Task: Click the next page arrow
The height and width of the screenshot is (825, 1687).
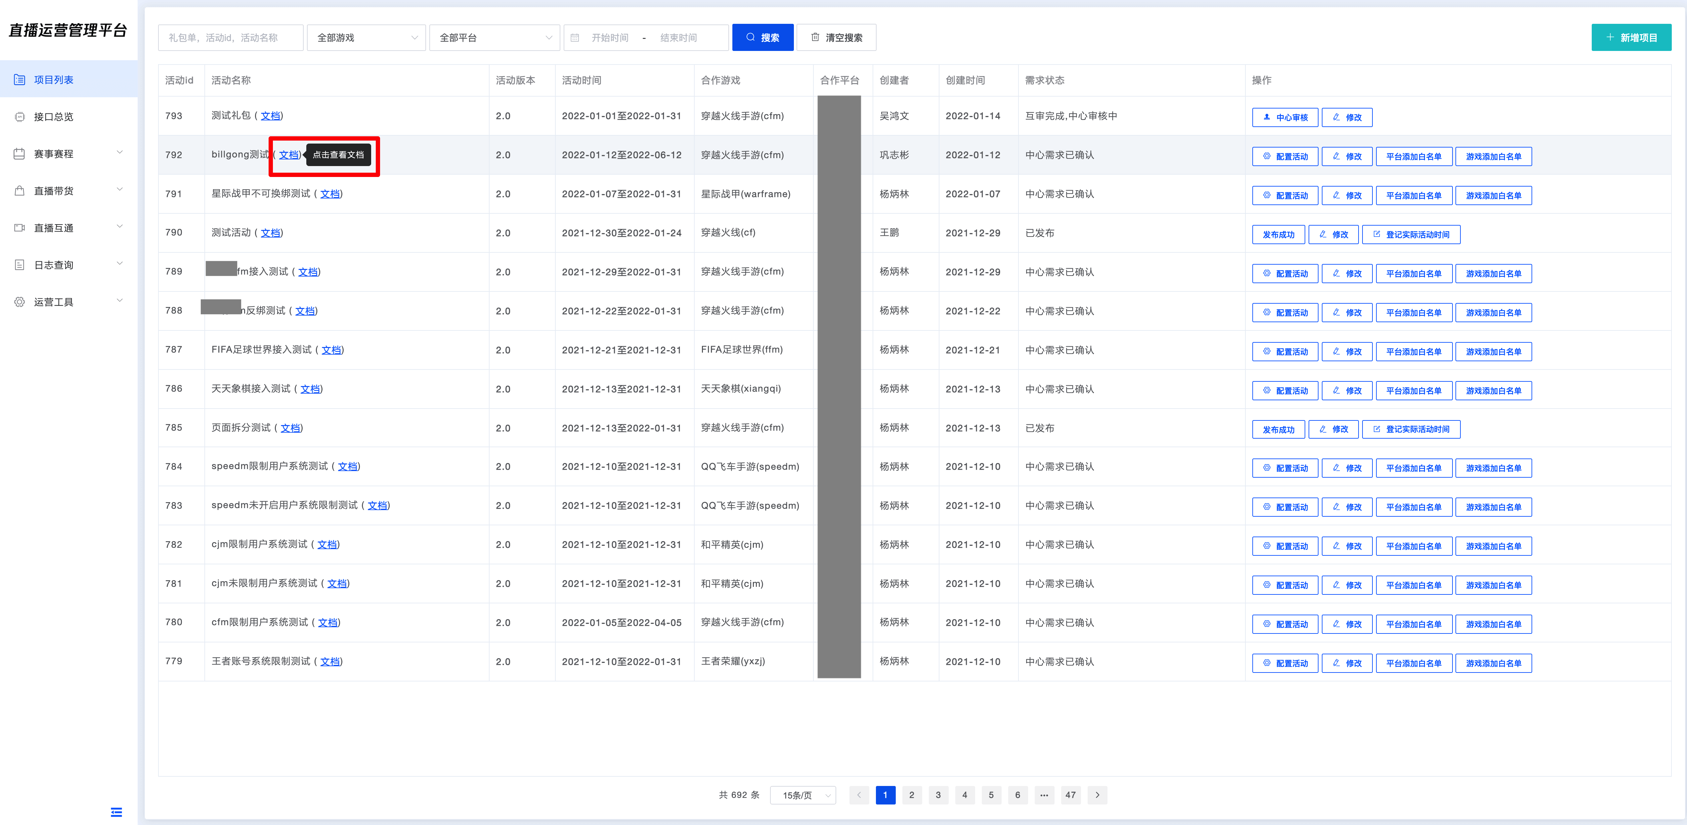Action: [1098, 795]
